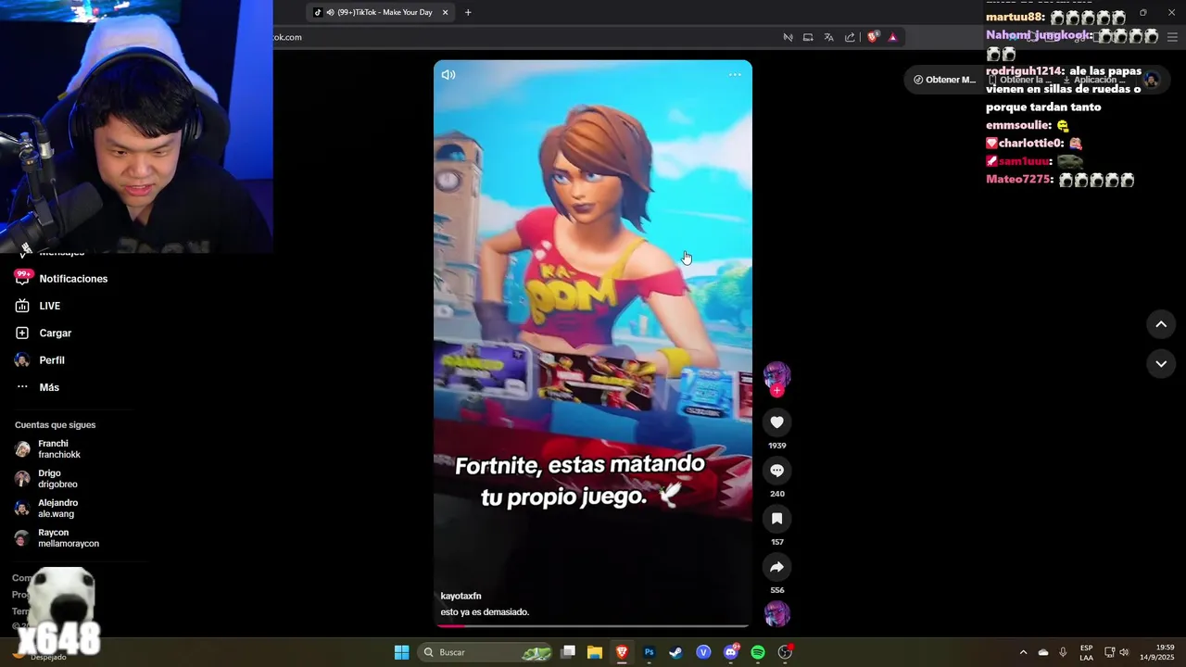1186x667 pixels.
Task: Click the rodriguh1214 chat username
Action: (1025, 71)
